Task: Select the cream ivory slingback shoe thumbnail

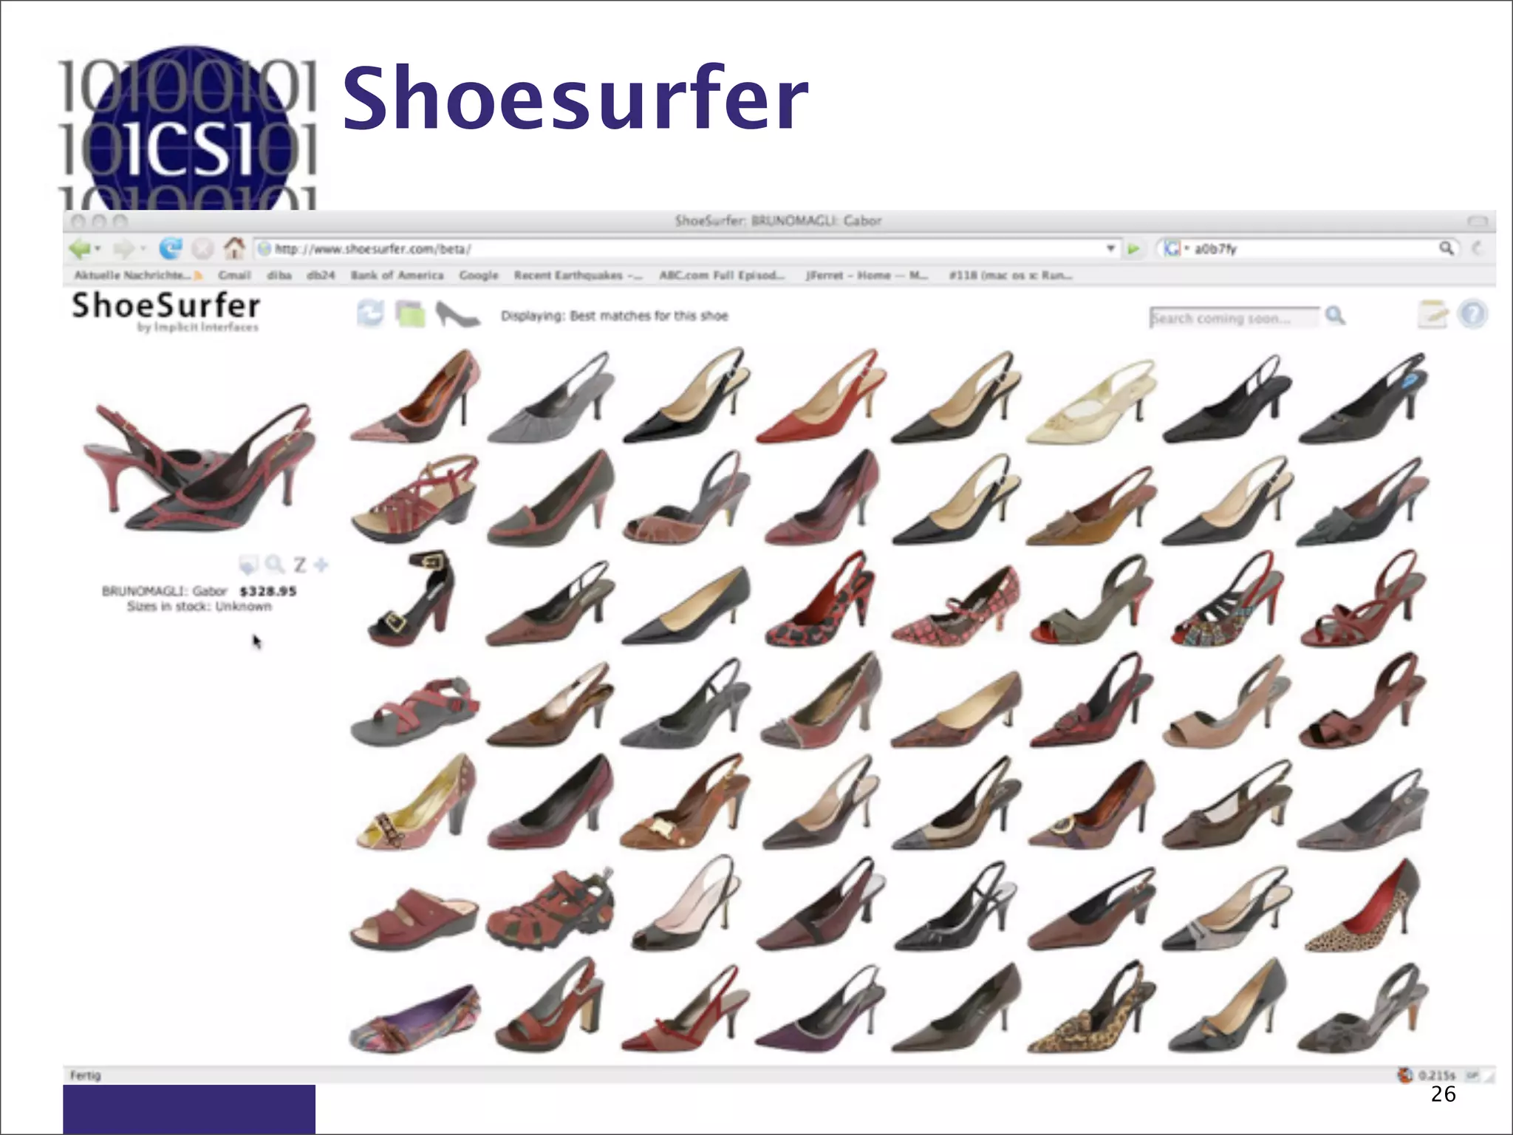Action: pos(1090,402)
